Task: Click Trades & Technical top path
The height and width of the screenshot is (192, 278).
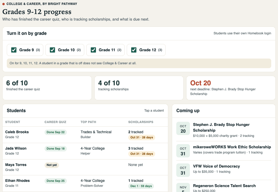Action: click(96, 132)
